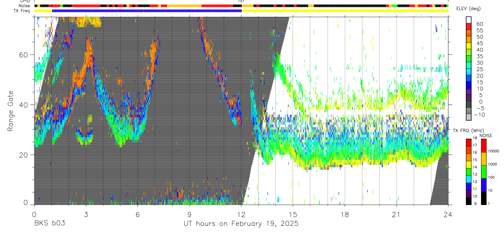Click the 'UT hours on February 19, 2025' label
504x232 pixels.
point(241,224)
